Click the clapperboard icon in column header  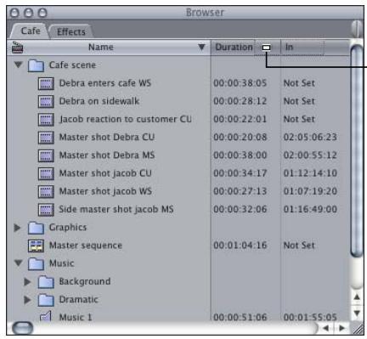coord(17,48)
